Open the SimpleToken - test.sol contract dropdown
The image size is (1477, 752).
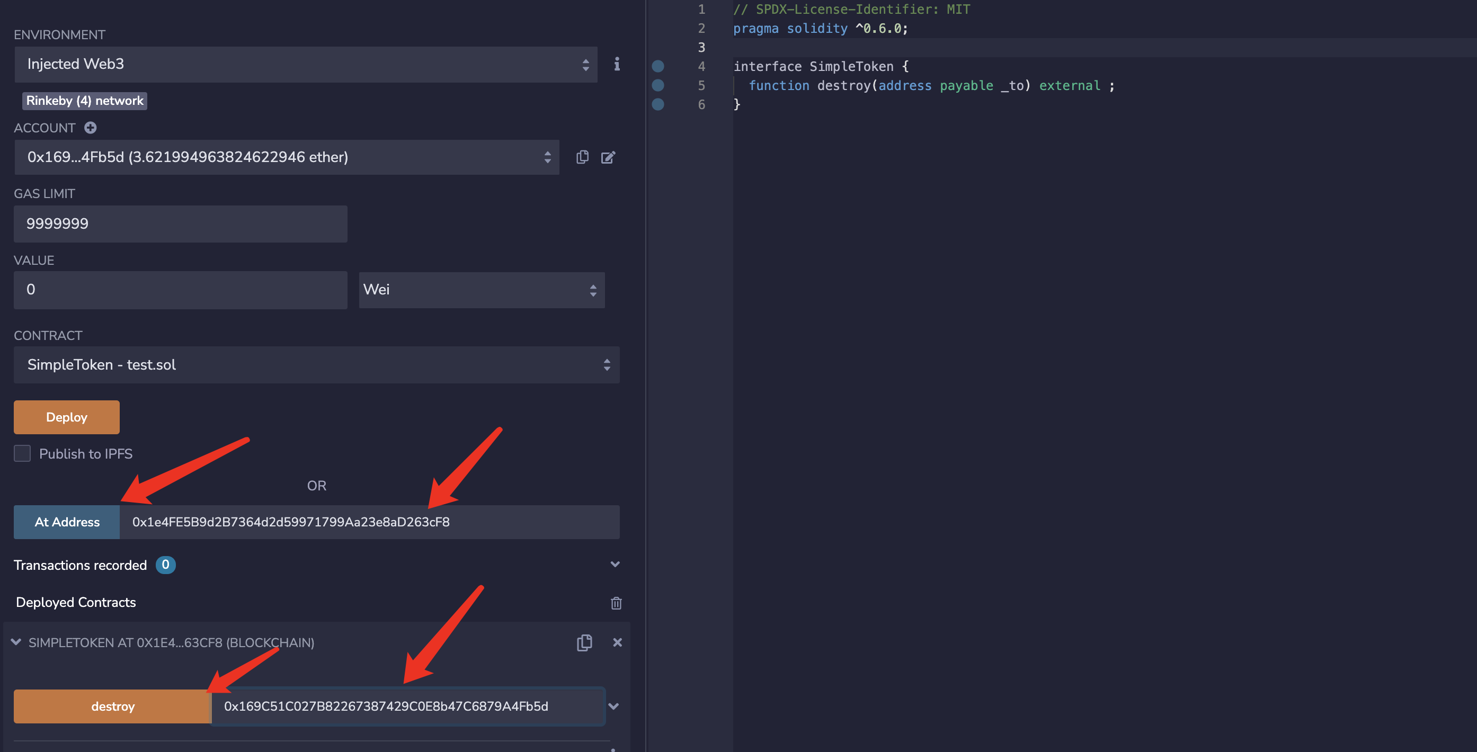316,364
